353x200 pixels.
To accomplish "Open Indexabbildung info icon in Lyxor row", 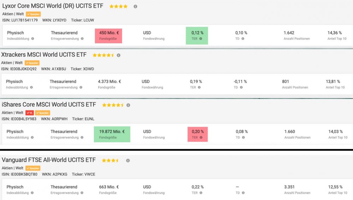I will click(x=33, y=39).
